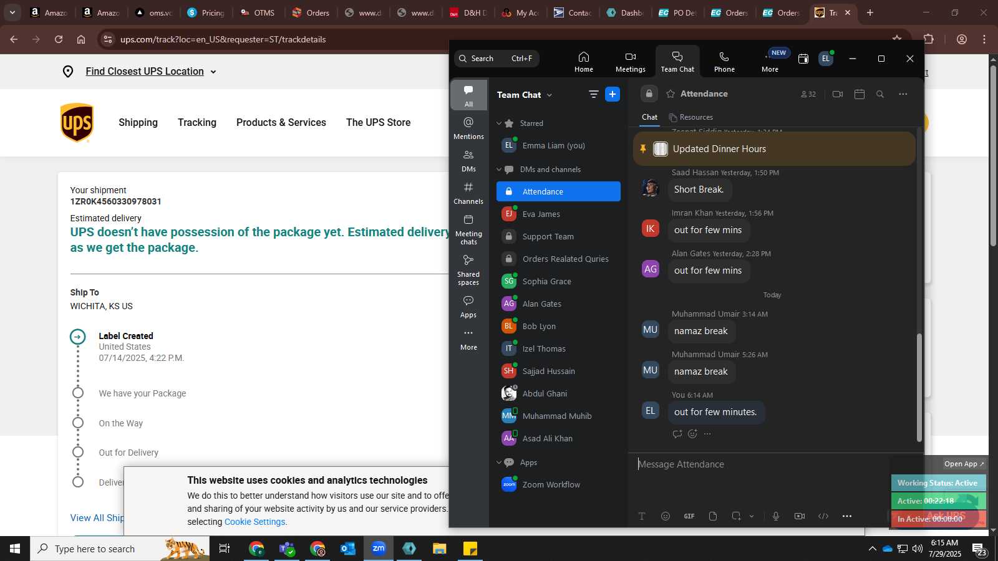Open the More menu in Zoom top bar
The height and width of the screenshot is (561, 998).
point(770,62)
